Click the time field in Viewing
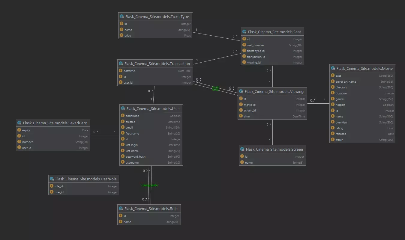The height and width of the screenshot is (240, 405). 272,116
